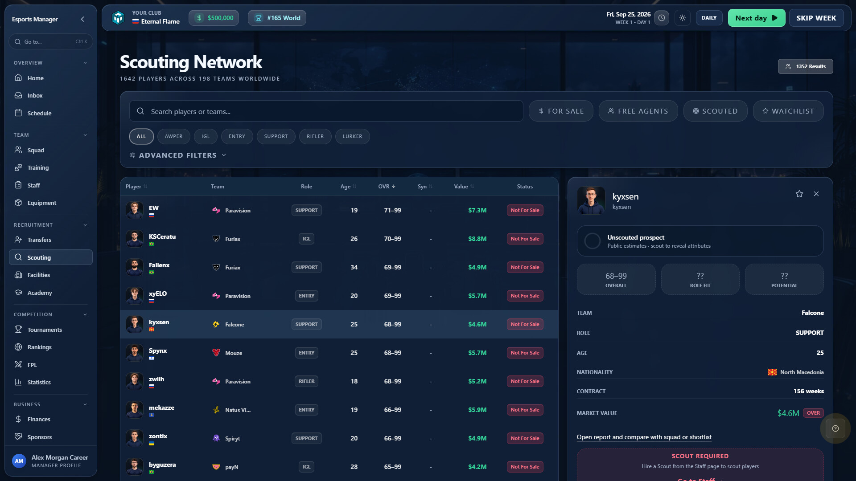The image size is (856, 481).
Task: Open the Finances page
Action: 50,419
